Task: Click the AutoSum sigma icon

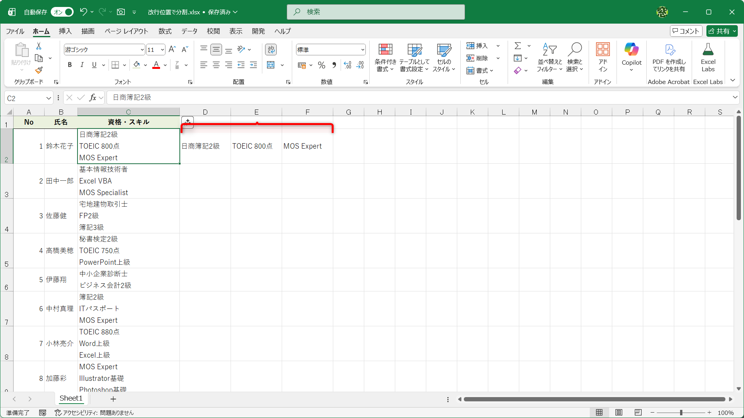Action: pos(517,46)
